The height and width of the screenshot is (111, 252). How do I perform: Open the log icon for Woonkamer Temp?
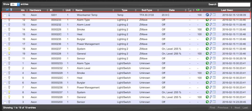[x=214, y=15]
